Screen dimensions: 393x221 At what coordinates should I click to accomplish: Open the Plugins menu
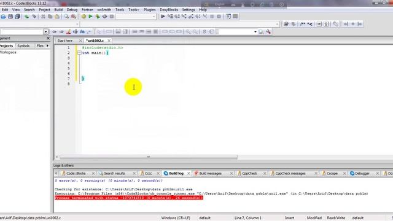click(x=149, y=10)
